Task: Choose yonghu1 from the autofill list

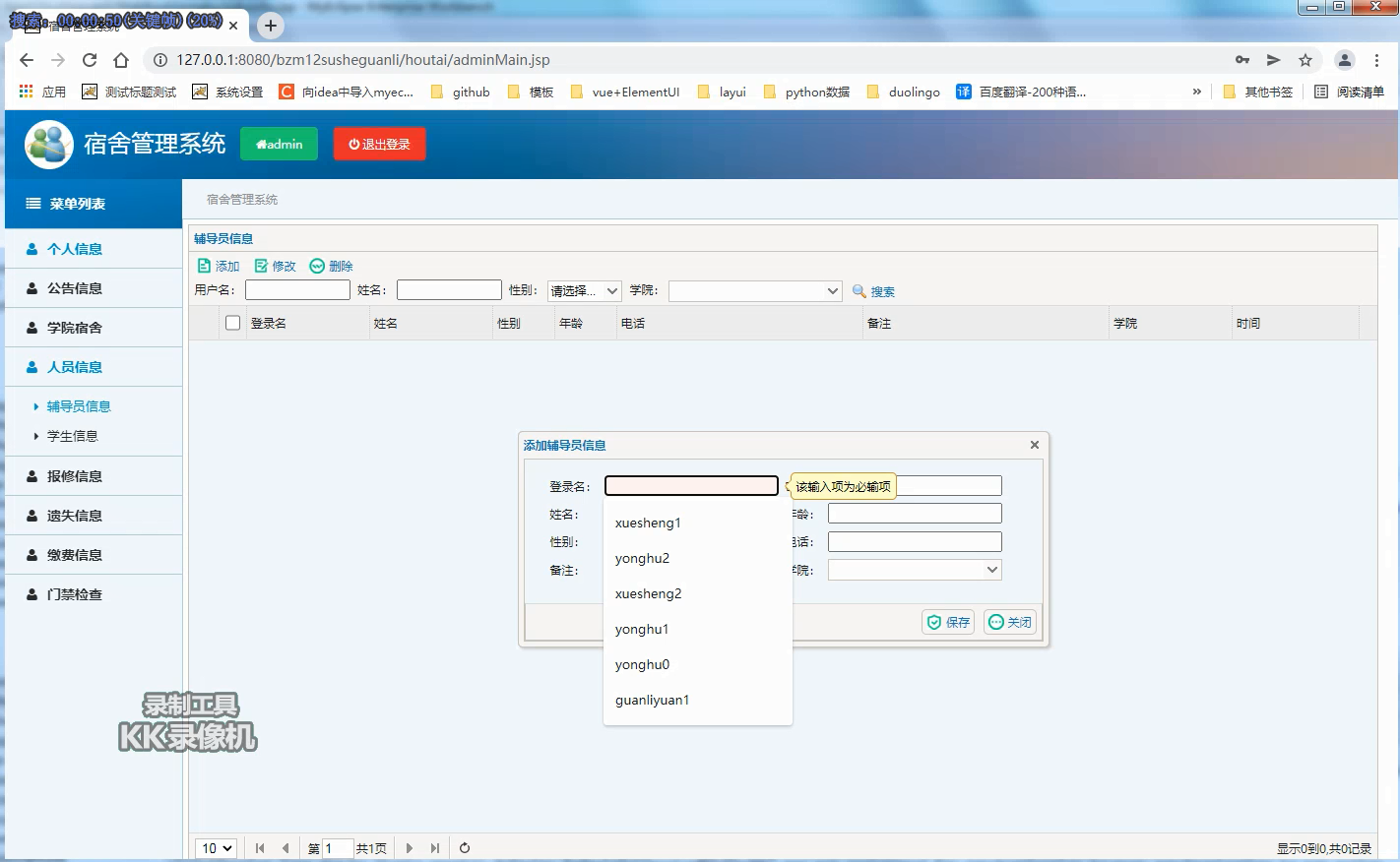Action: [697, 629]
